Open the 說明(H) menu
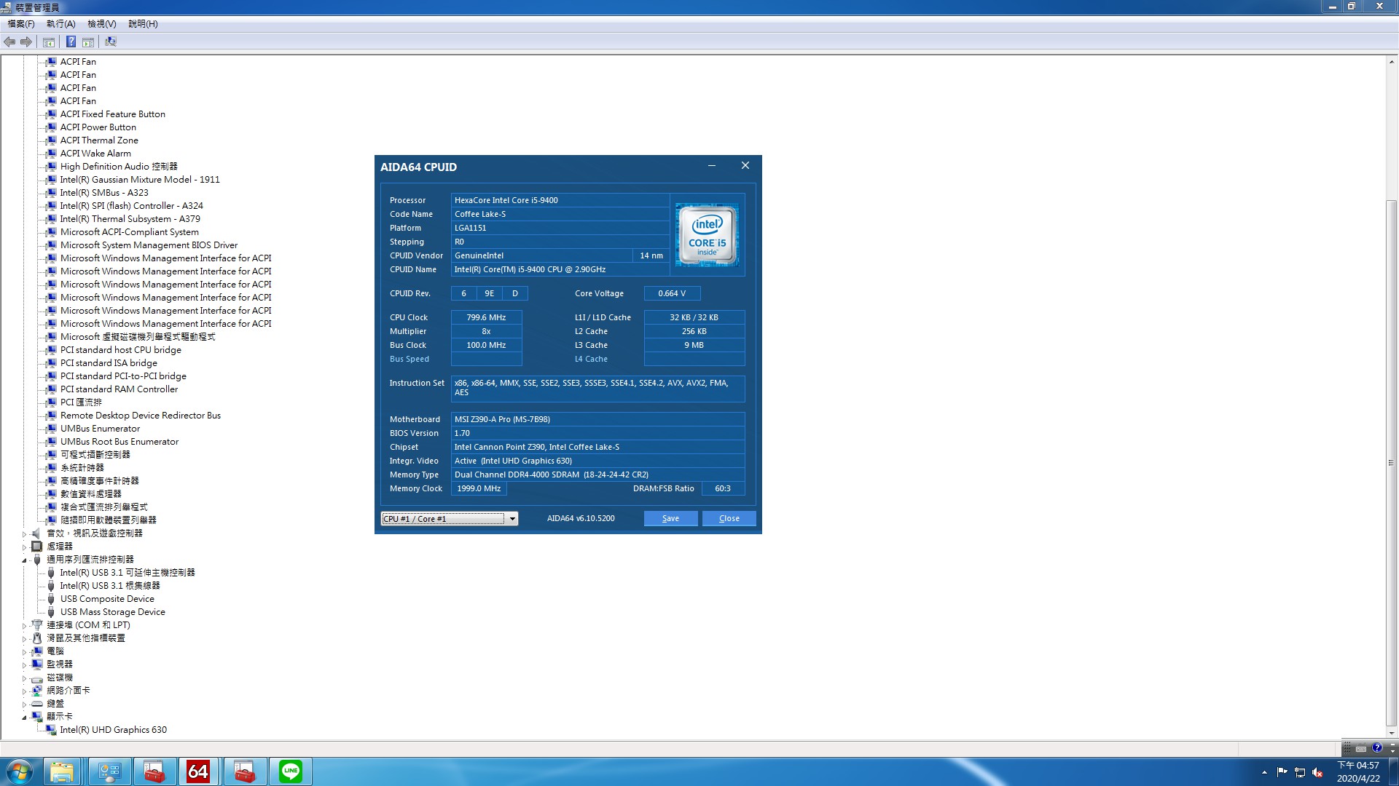 (x=144, y=24)
